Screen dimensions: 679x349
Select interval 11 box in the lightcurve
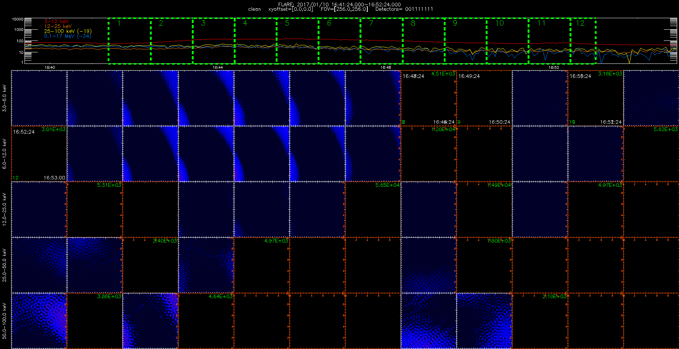pyautogui.click(x=550, y=41)
